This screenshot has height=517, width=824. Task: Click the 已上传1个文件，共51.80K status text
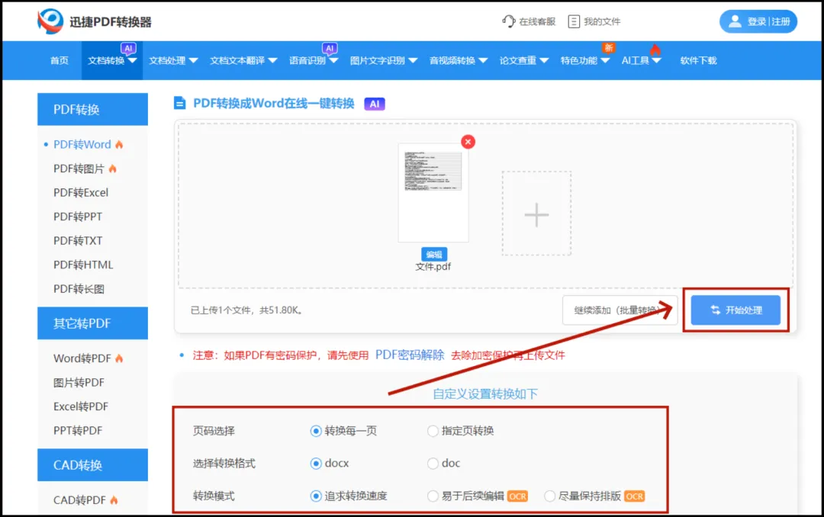[x=246, y=310]
